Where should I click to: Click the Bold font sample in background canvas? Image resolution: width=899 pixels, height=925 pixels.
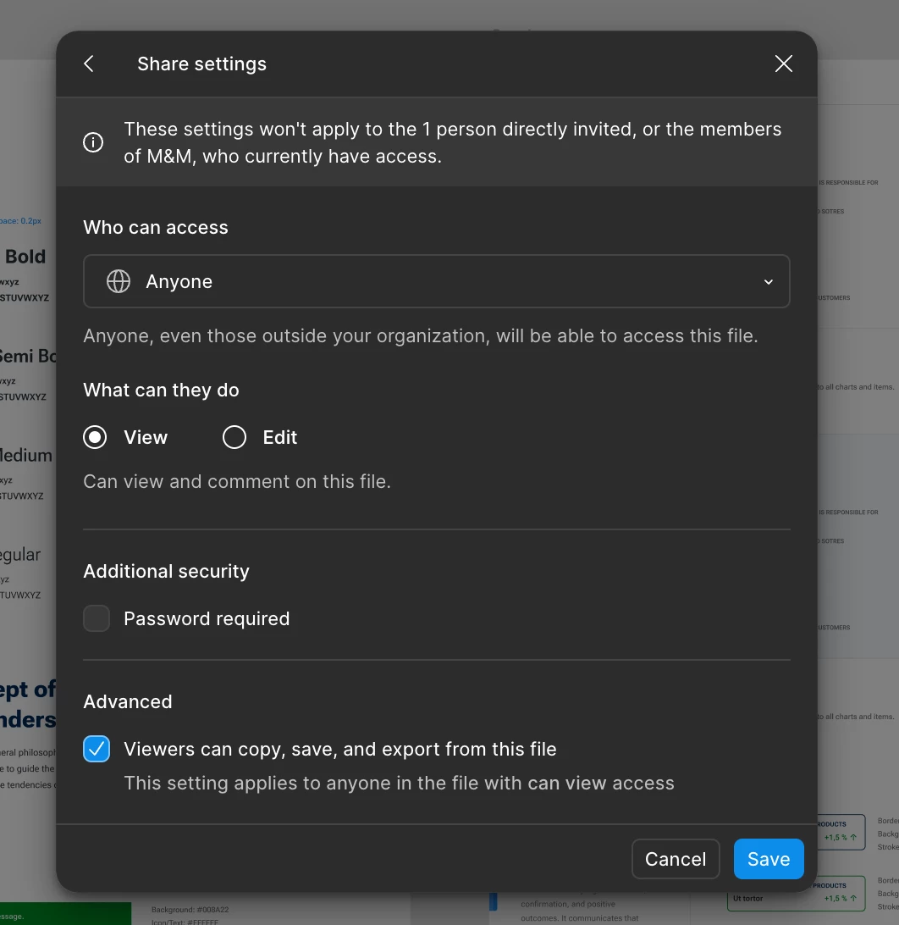click(x=25, y=257)
